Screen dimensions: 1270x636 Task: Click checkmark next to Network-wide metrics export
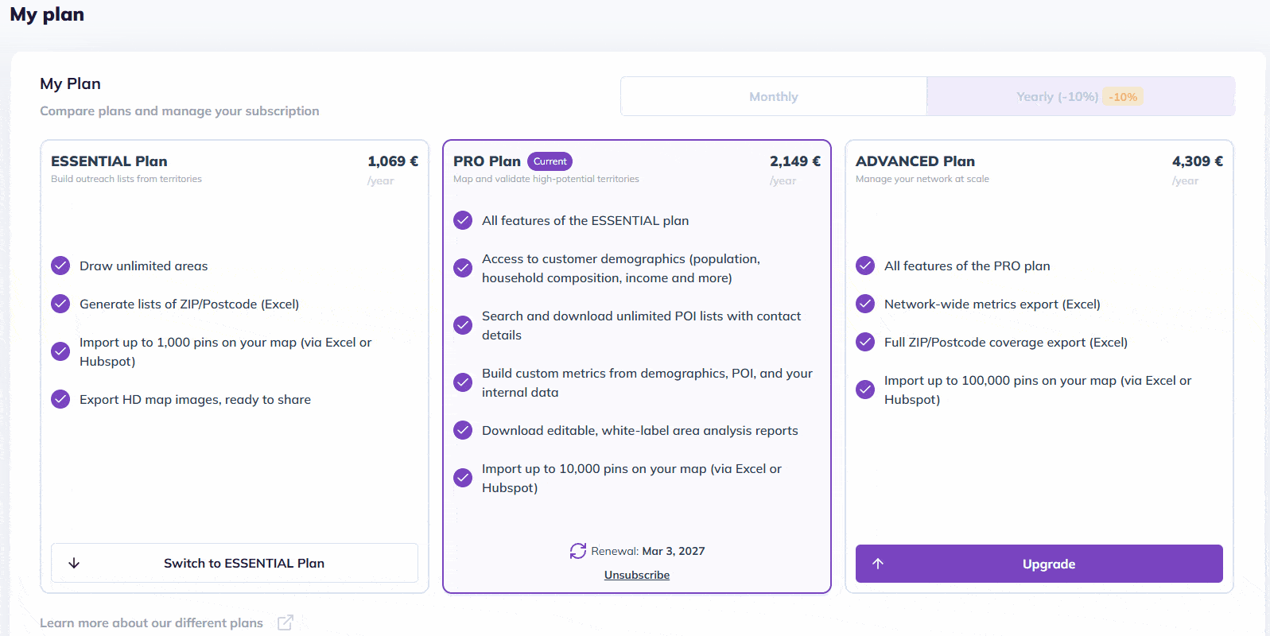tap(865, 304)
